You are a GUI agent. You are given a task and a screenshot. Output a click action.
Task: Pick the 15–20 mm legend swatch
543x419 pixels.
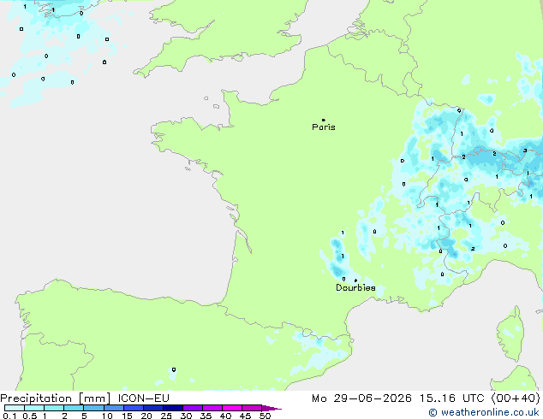pyautogui.click(x=134, y=408)
